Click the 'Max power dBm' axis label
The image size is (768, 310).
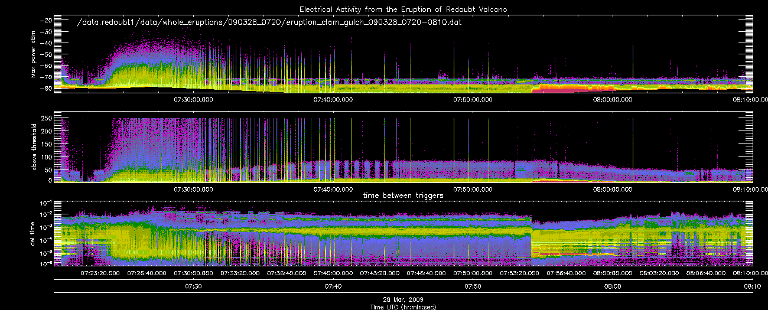click(x=33, y=55)
